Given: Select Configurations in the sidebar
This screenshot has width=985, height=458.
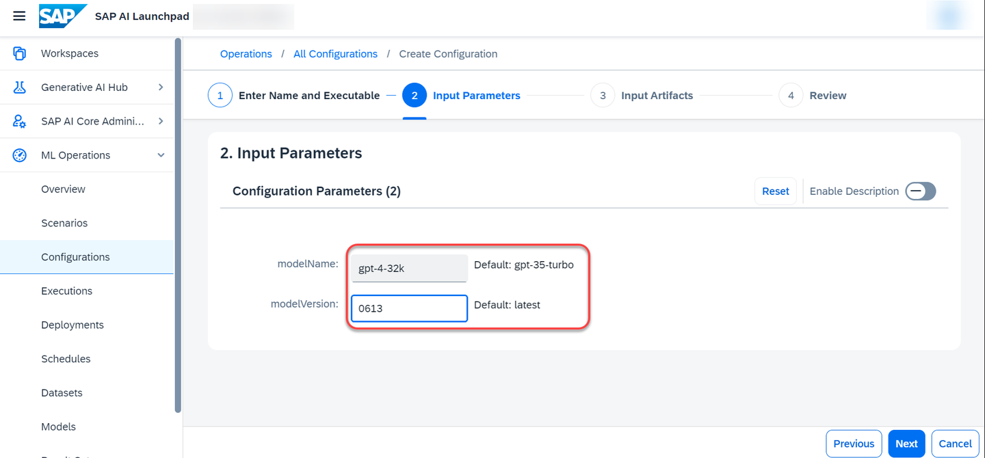Looking at the screenshot, I should tap(87, 257).
